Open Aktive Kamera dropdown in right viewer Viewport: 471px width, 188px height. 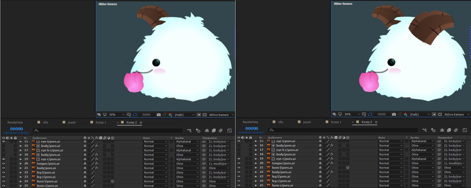(457, 114)
